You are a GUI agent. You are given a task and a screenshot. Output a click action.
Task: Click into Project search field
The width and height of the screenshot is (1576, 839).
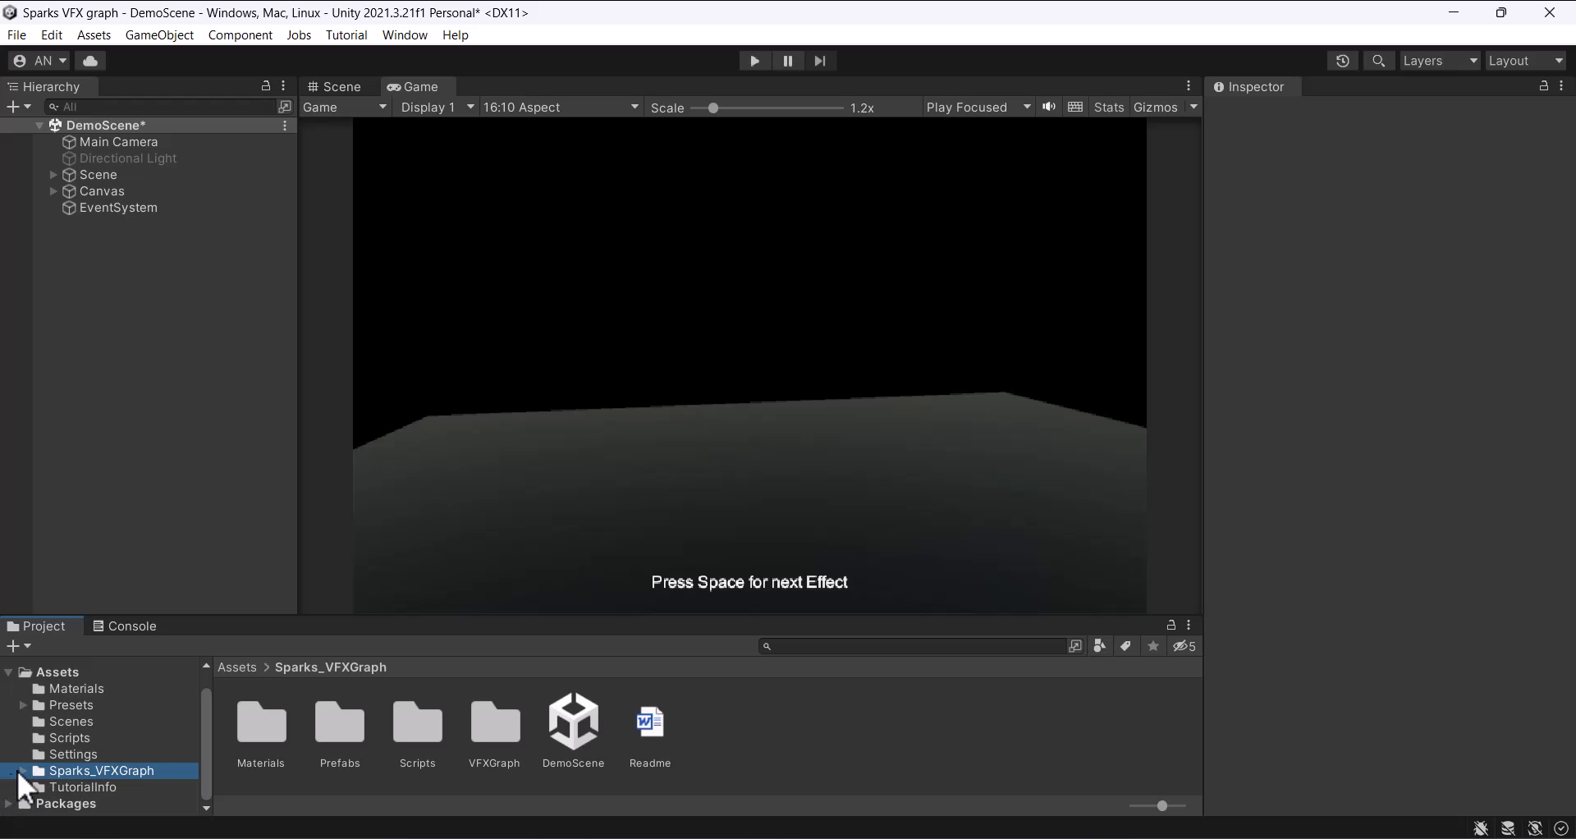tap(911, 647)
